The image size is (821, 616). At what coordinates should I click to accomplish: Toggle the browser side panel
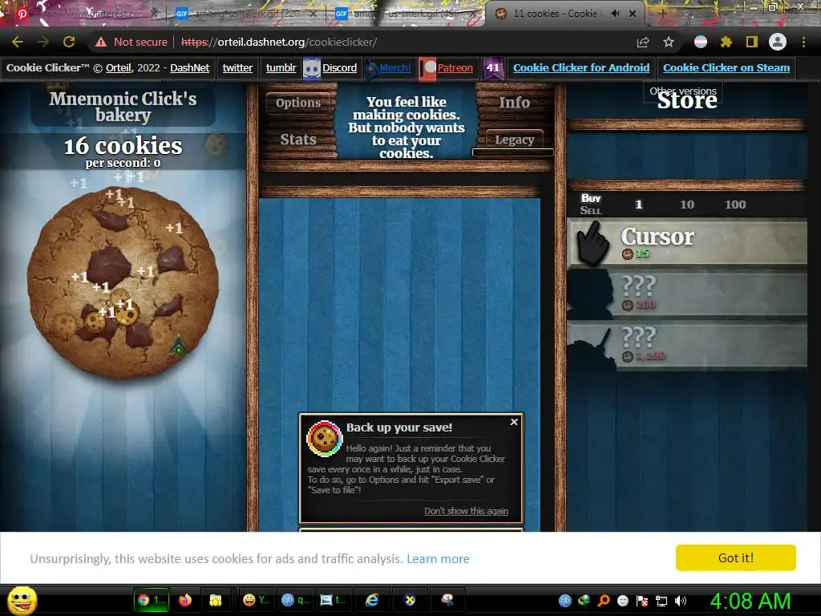point(752,42)
